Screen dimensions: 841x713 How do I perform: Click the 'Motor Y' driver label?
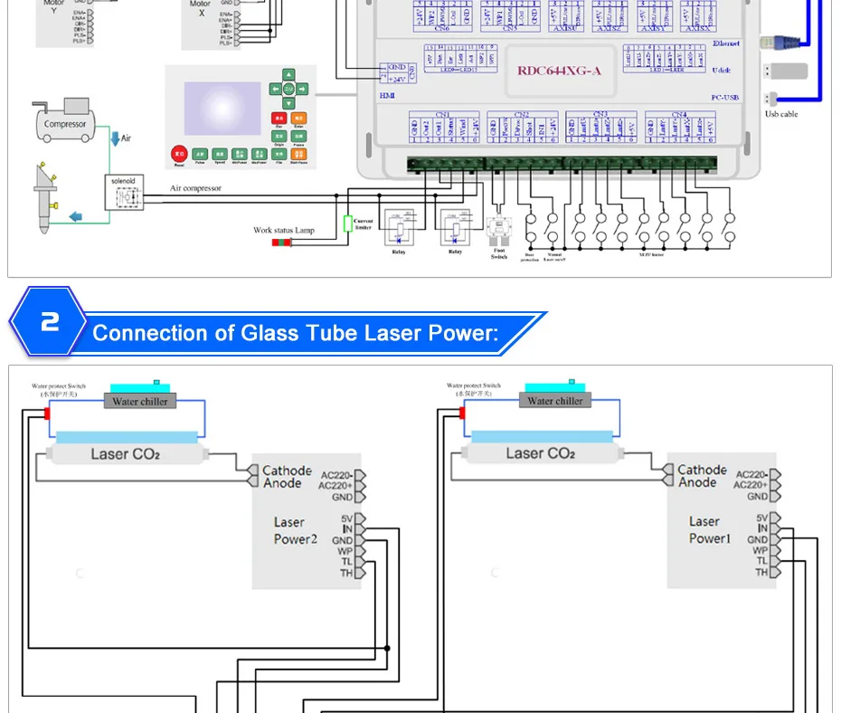point(53,6)
